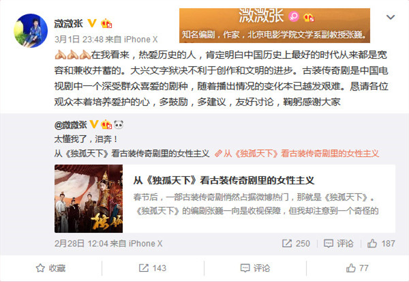Click the iPhone X source link on the main post

(141, 40)
